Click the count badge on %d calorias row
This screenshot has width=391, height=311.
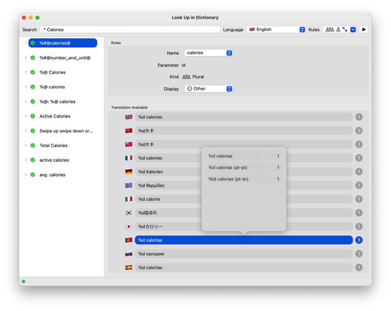pyautogui.click(x=359, y=240)
